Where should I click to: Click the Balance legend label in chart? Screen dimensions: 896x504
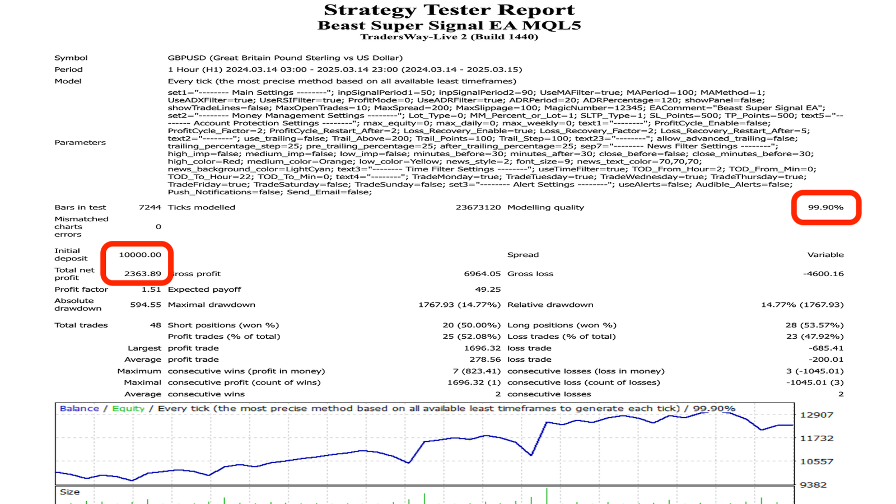(x=80, y=409)
